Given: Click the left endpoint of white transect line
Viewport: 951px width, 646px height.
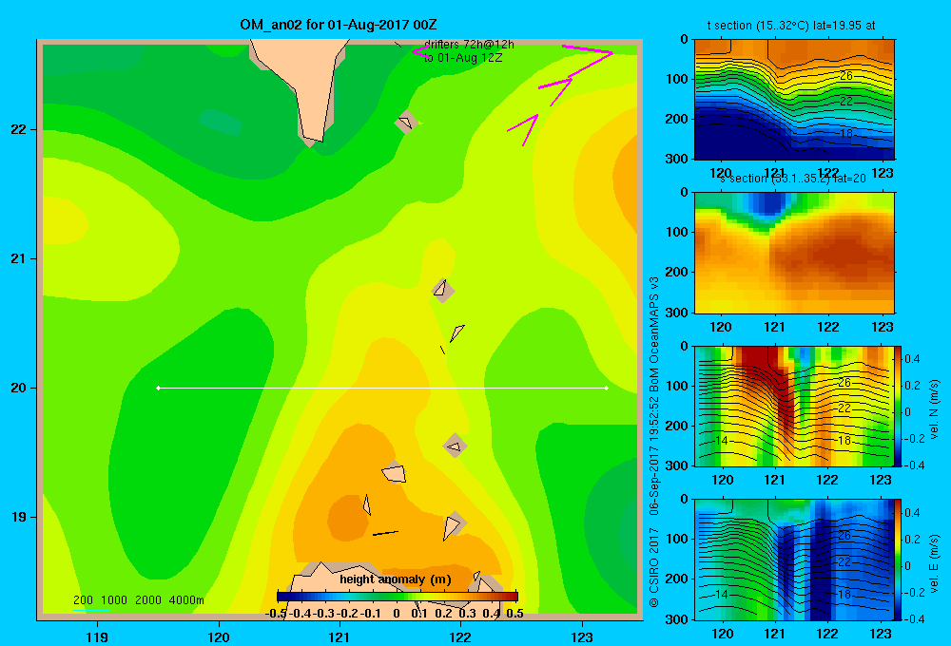Looking at the screenshot, I should pyautogui.click(x=158, y=388).
